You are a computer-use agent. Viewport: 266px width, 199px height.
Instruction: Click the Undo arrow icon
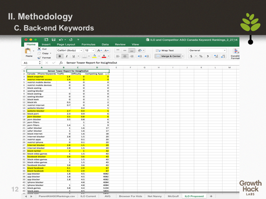[61, 40]
